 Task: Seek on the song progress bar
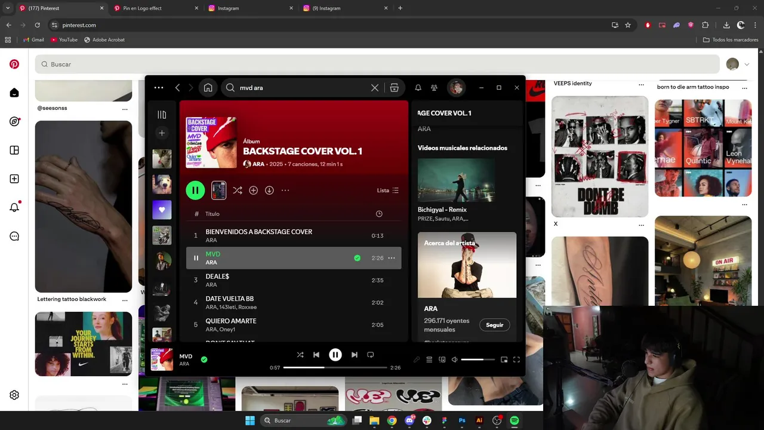point(335,368)
